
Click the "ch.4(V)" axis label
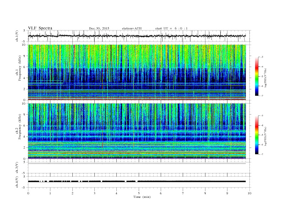(x=17, y=182)
